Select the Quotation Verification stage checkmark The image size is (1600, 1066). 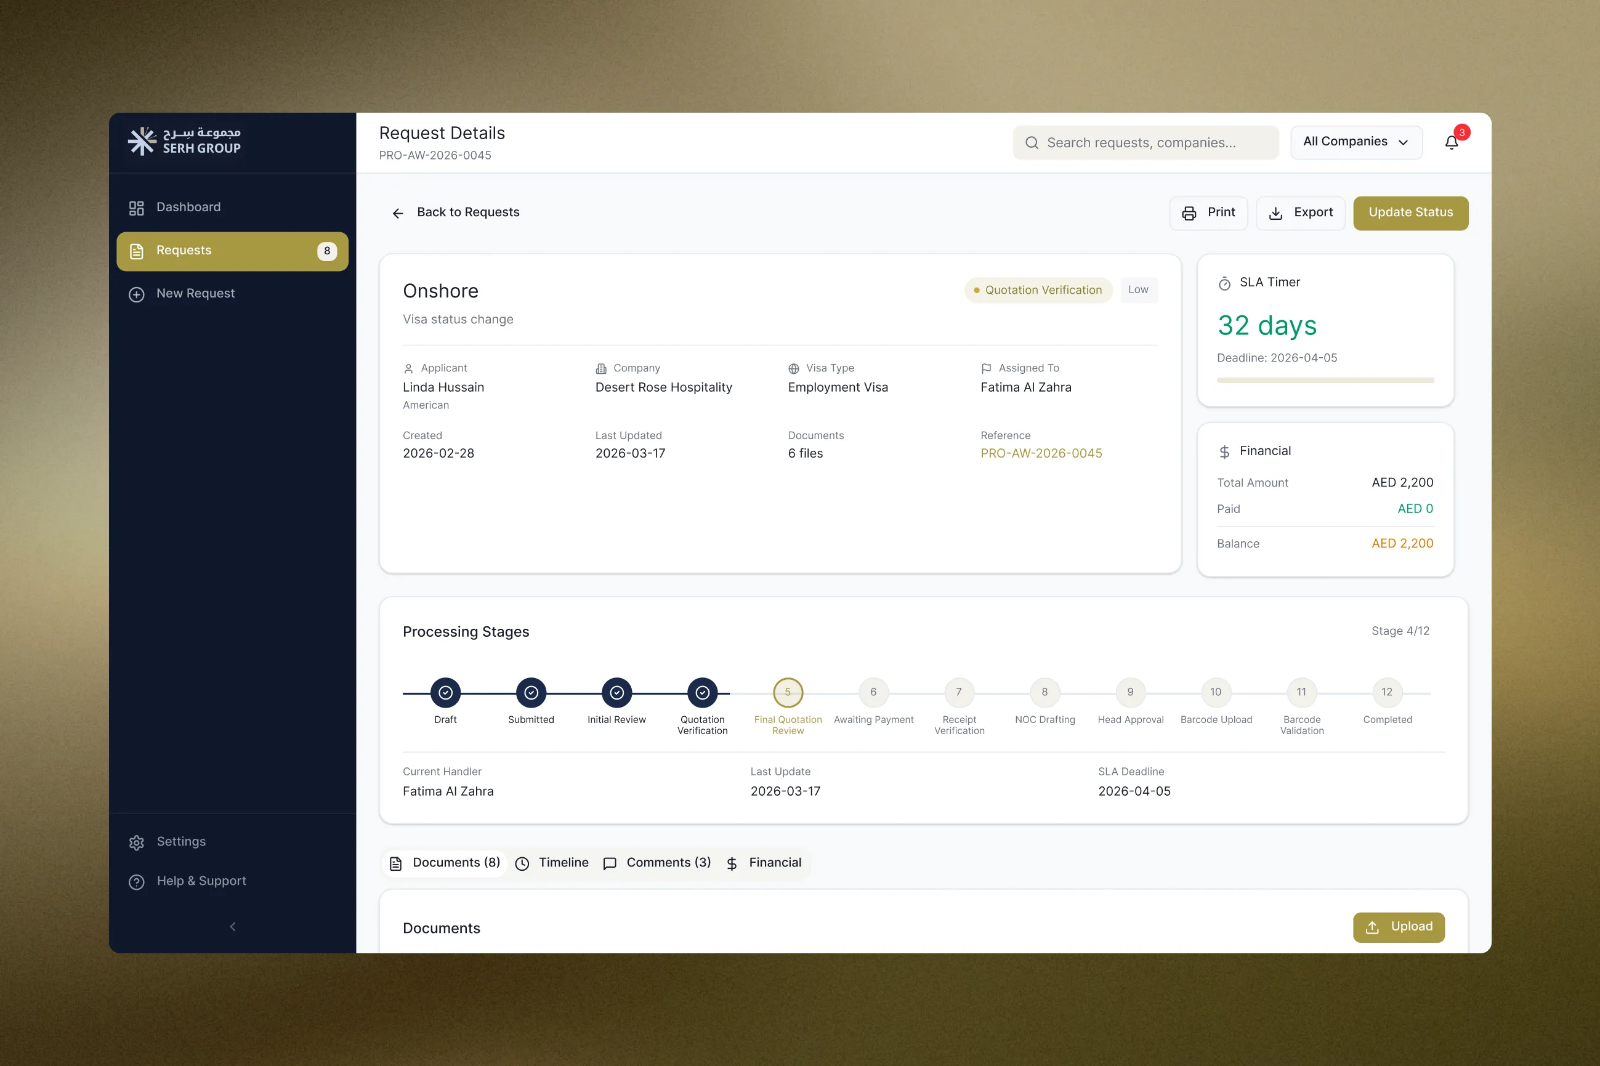tap(702, 693)
